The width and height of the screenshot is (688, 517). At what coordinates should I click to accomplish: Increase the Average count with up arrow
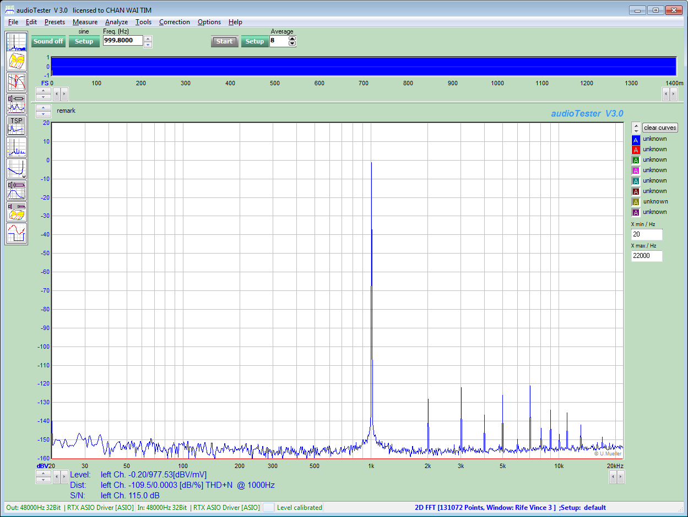(x=292, y=38)
